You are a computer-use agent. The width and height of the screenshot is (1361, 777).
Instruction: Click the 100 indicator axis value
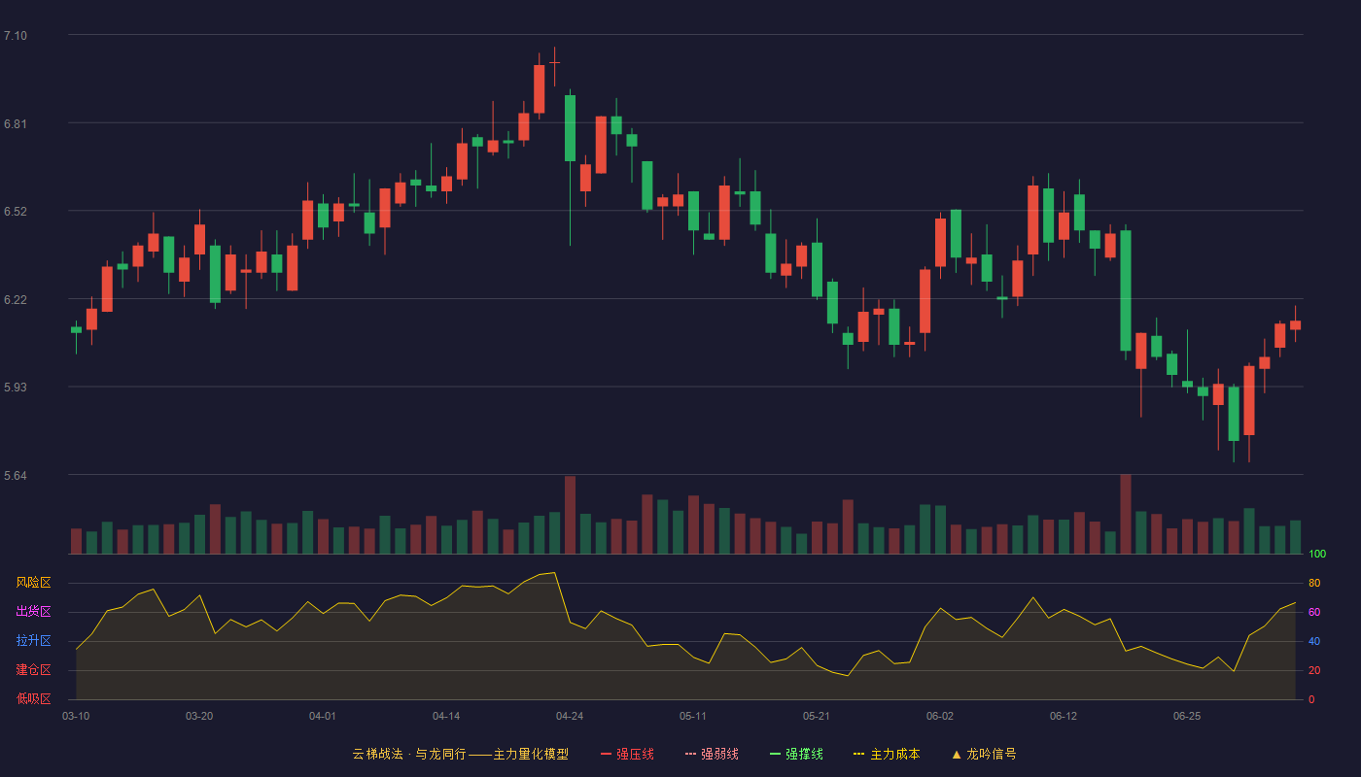(x=1317, y=555)
